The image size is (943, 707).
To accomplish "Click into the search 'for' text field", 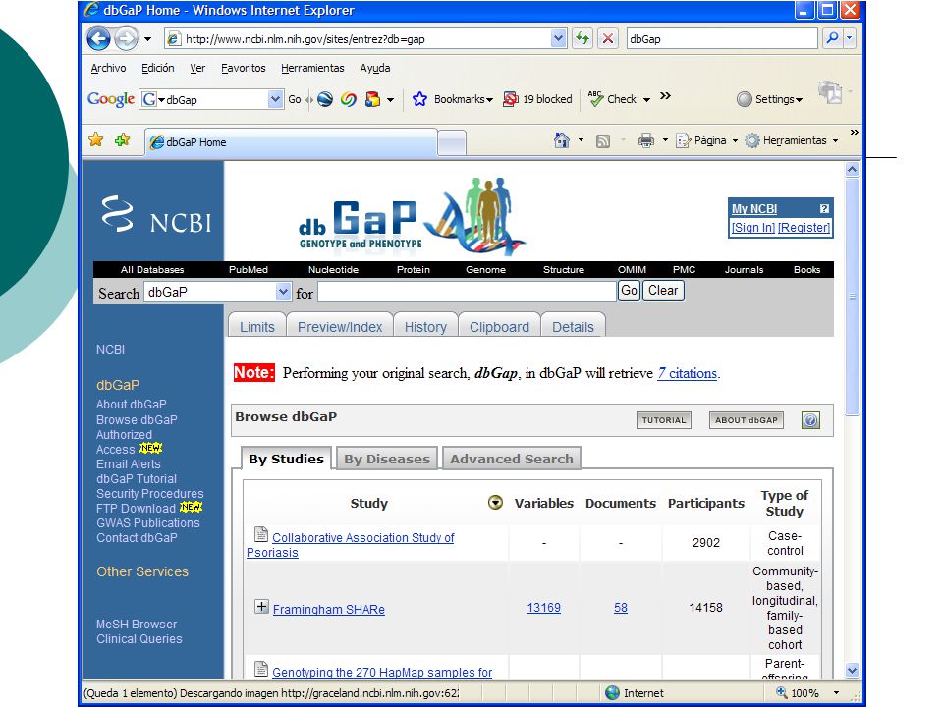I will 467,292.
